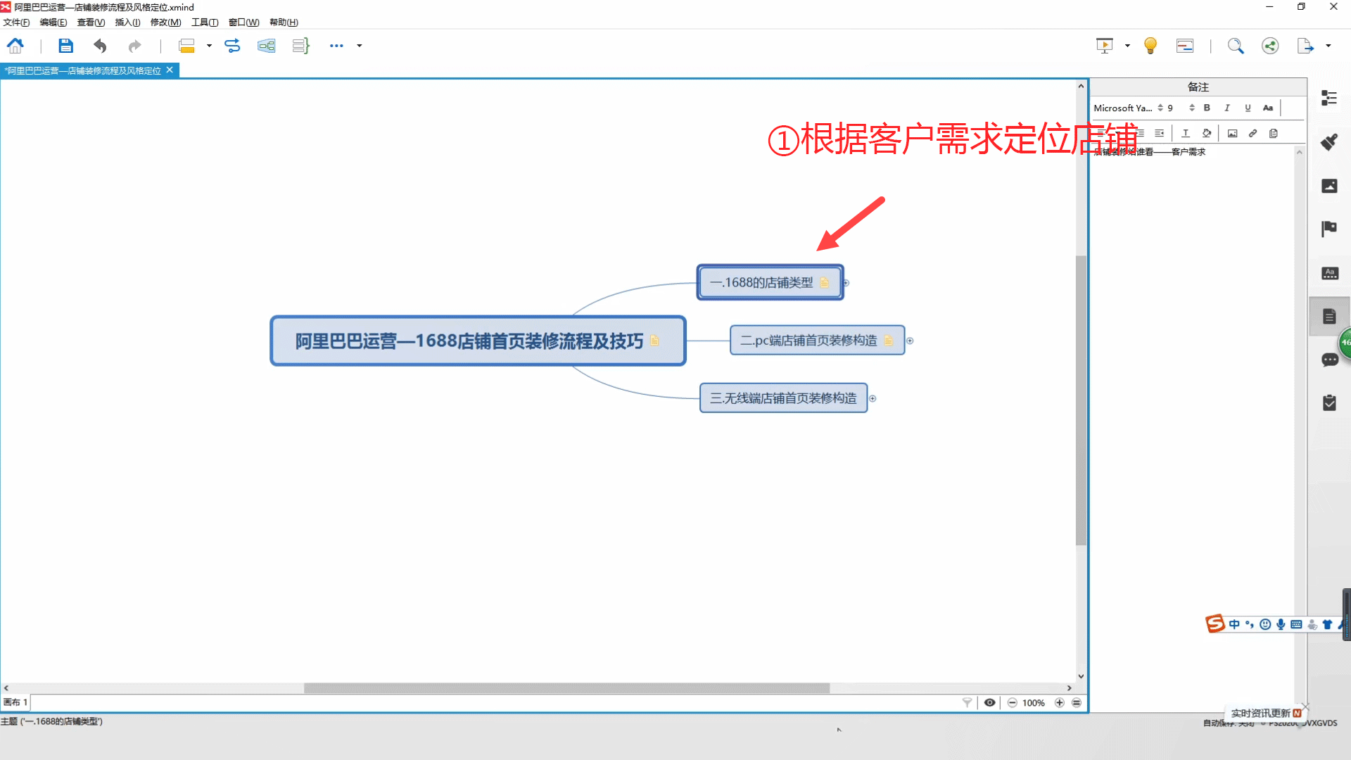The height and width of the screenshot is (760, 1351).
Task: Start brainstorming mode with the lightbulb icon
Action: pos(1150,46)
